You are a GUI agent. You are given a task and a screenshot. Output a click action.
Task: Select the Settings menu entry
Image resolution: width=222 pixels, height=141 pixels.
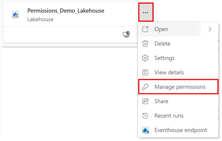point(178,58)
